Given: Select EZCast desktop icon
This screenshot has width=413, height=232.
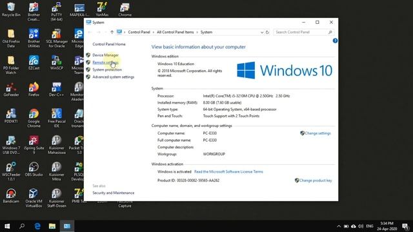Looking at the screenshot, I should (x=34, y=63).
